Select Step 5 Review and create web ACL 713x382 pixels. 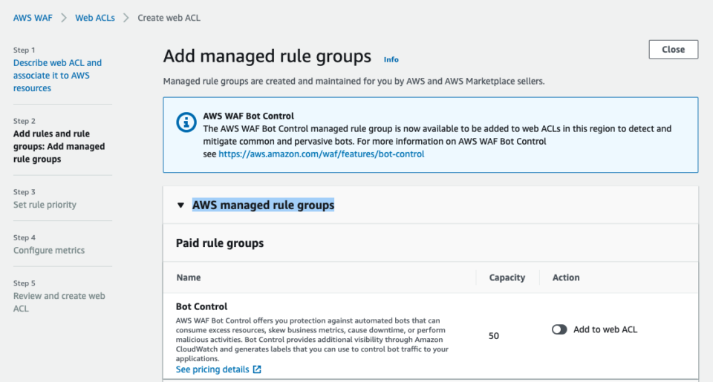click(x=59, y=302)
